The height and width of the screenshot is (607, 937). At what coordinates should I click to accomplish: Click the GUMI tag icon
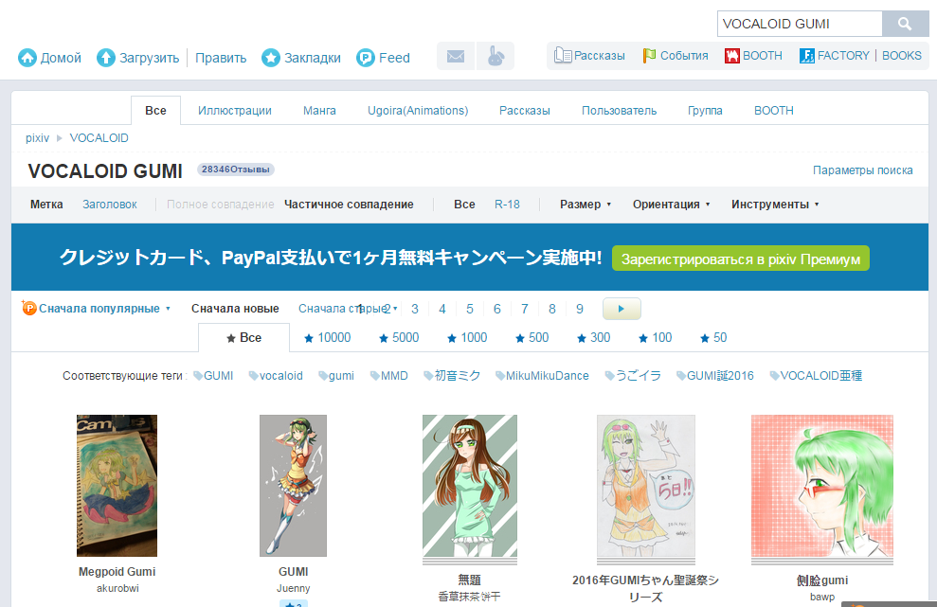[198, 376]
